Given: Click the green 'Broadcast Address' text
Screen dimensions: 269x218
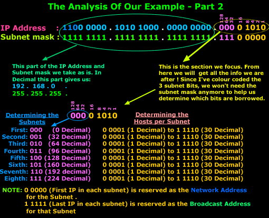Looking at the screenshot, I should coord(220,204).
